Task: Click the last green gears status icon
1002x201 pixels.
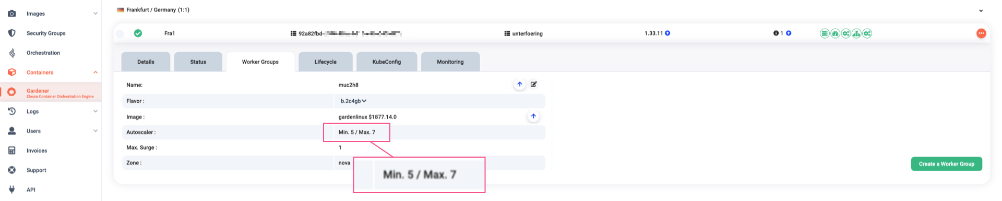Action: point(867,33)
